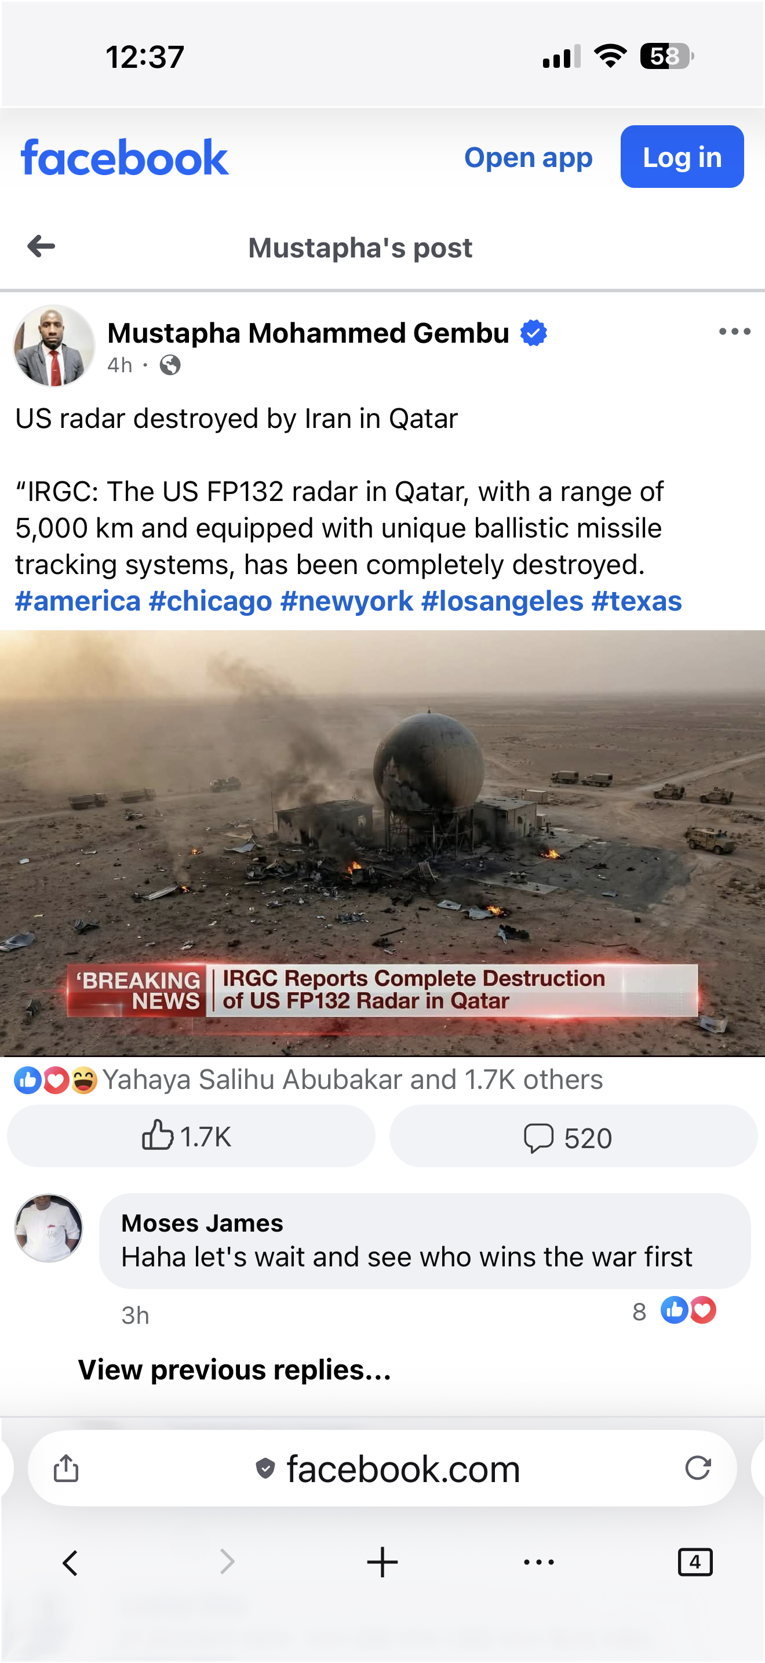Reload the page with the refresh icon
765x1663 pixels.
click(x=698, y=1468)
